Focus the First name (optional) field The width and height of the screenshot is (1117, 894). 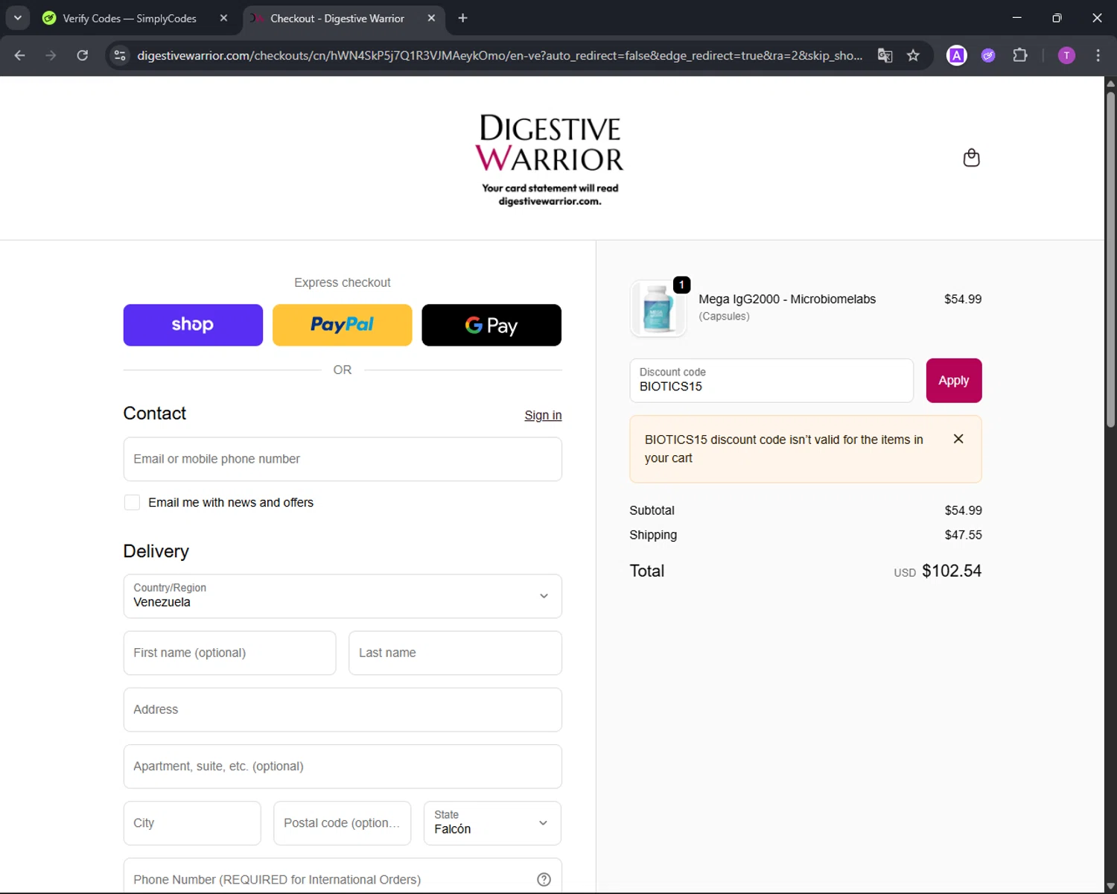coord(229,653)
